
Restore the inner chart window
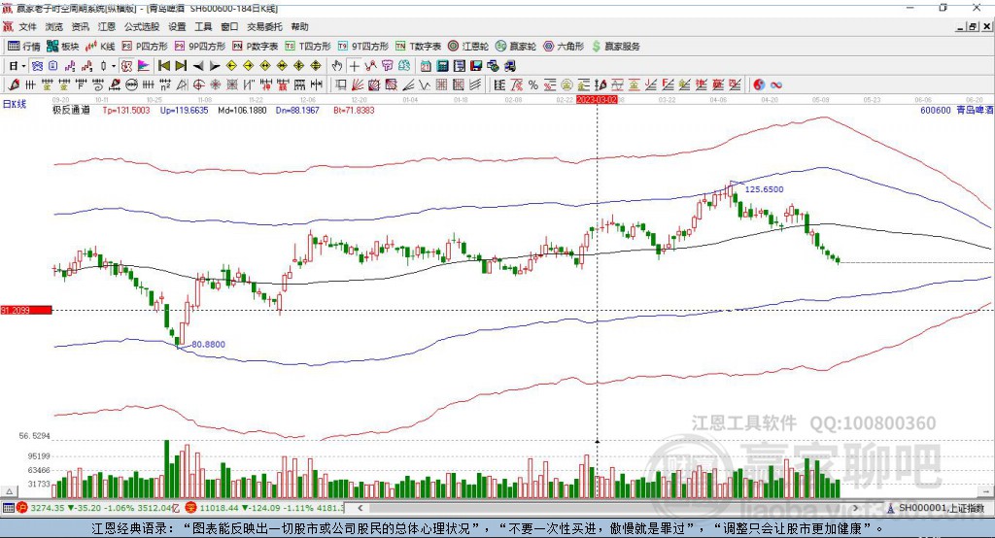click(x=973, y=26)
